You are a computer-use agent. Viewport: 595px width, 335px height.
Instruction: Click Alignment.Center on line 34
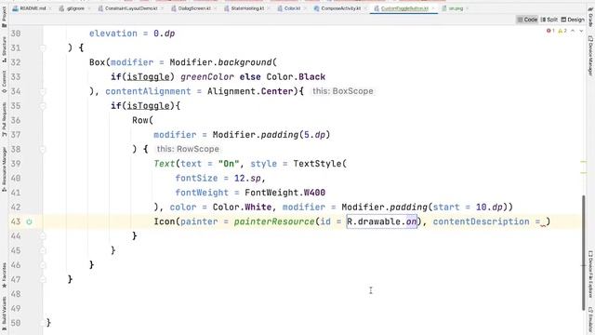coord(250,91)
